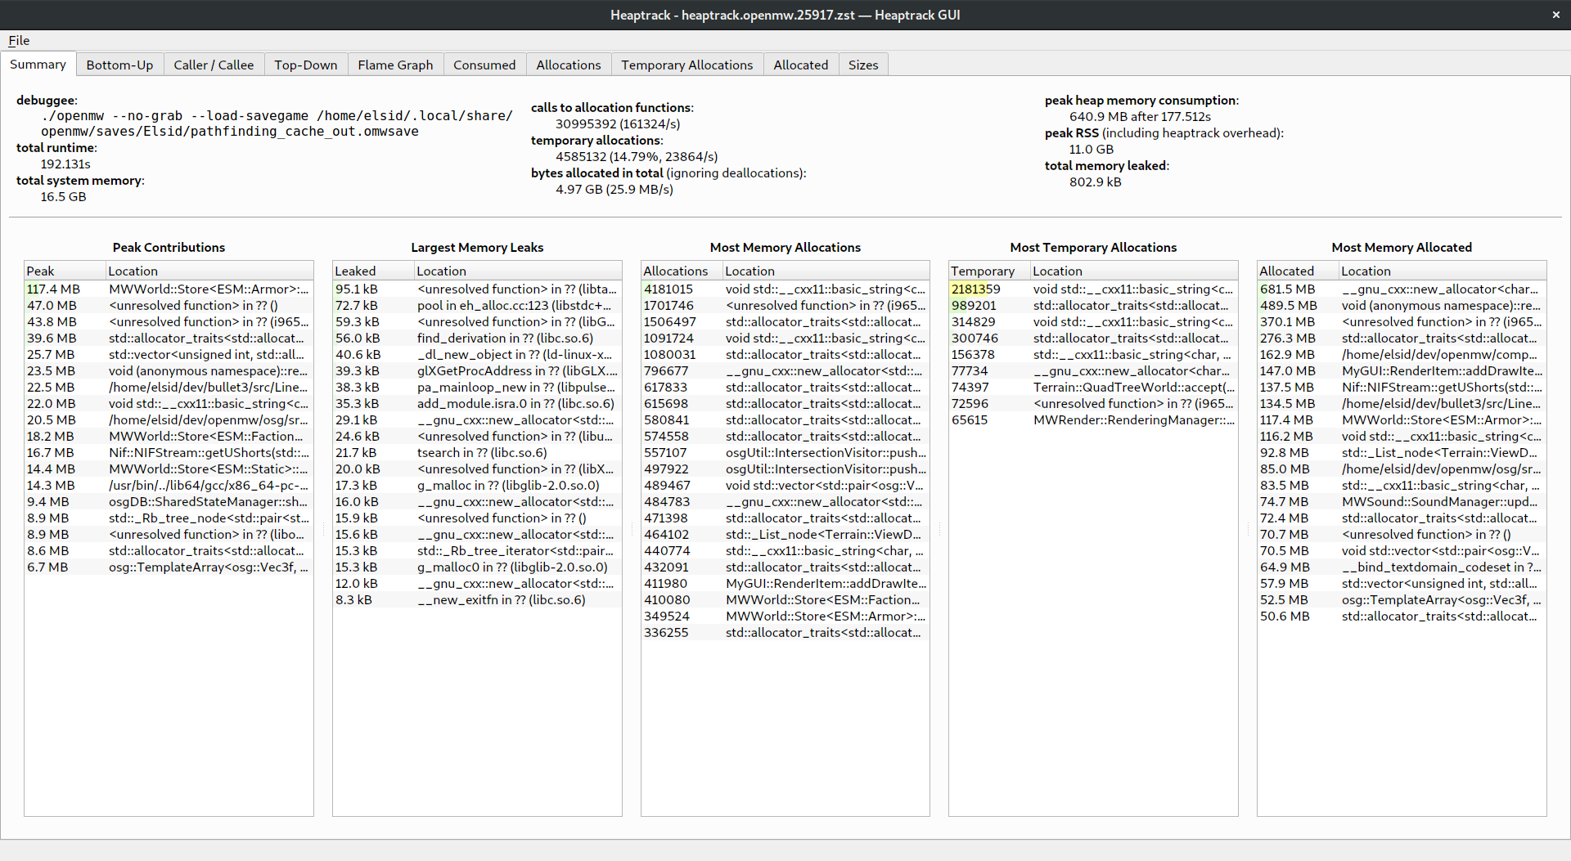Open the Allocated tab
The image size is (1571, 861).
pos(801,65)
